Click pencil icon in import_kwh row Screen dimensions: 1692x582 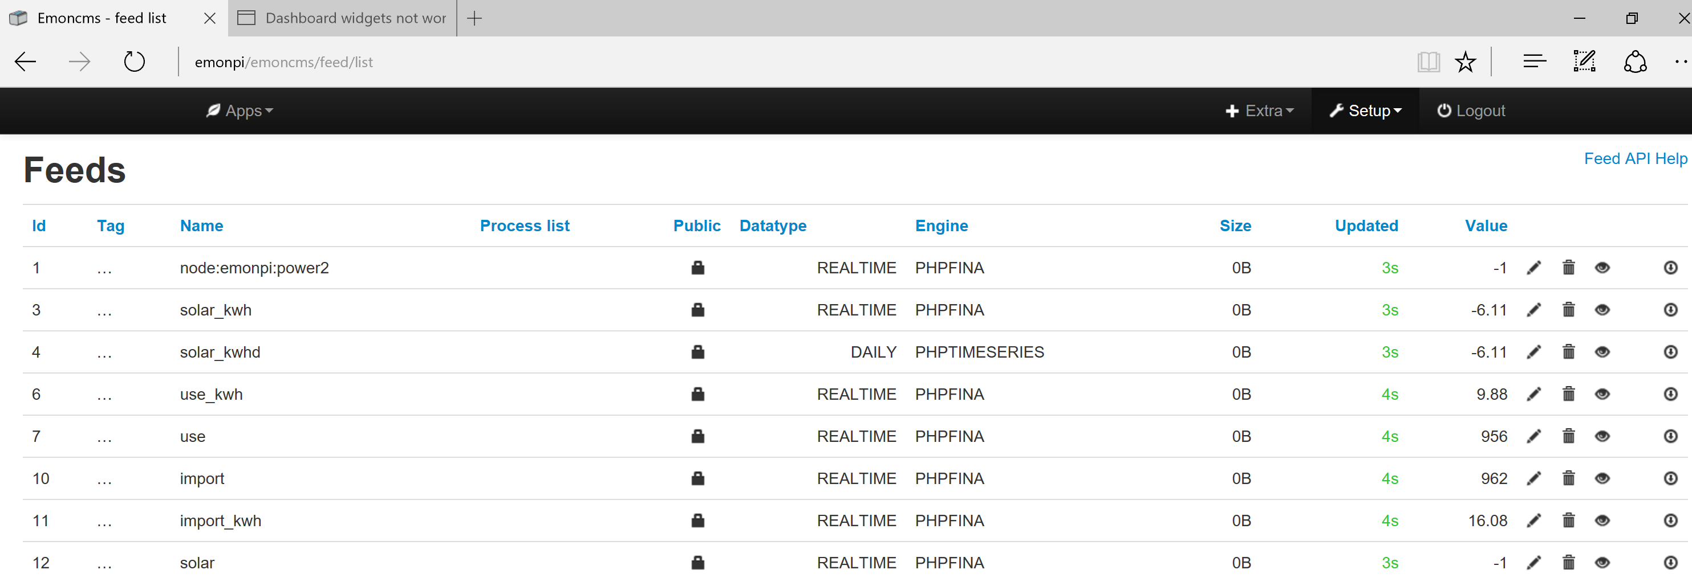tap(1533, 520)
